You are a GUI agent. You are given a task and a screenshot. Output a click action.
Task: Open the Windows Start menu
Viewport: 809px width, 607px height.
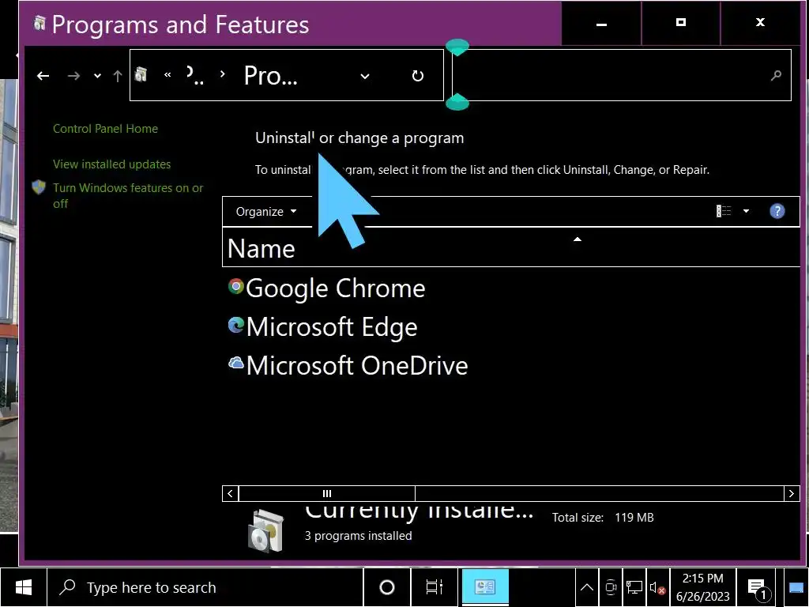coord(23,587)
